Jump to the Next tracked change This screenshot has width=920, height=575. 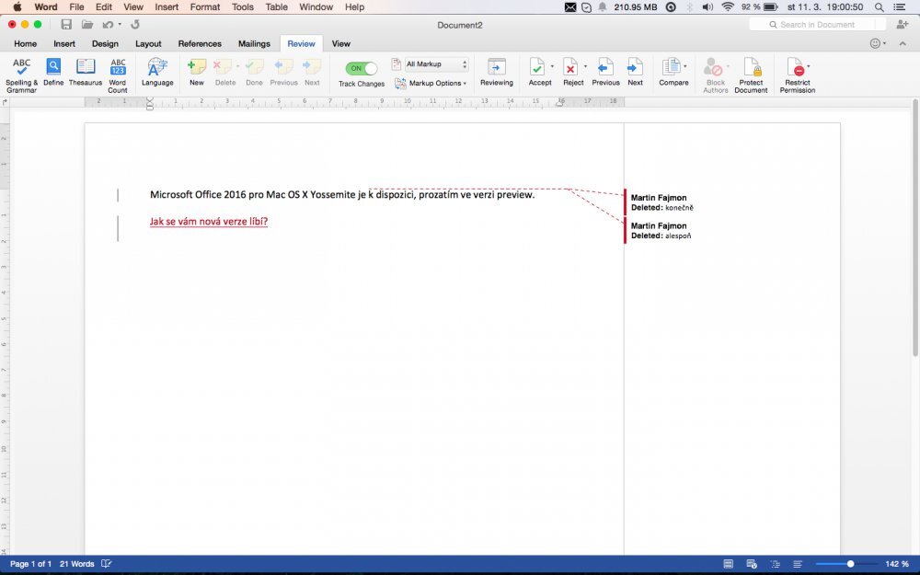pyautogui.click(x=635, y=72)
